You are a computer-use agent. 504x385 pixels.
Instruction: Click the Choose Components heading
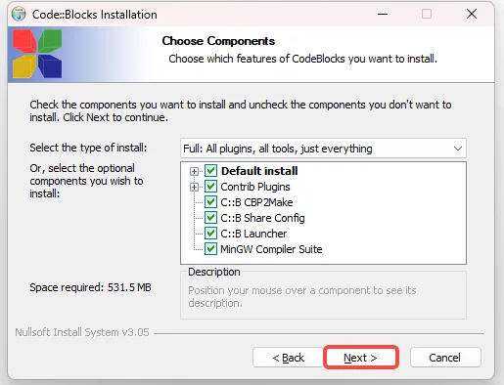(218, 41)
